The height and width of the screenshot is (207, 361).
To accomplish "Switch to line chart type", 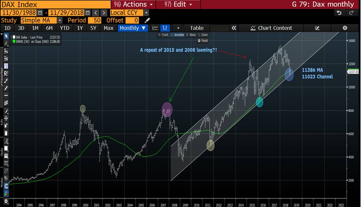I will [x=155, y=28].
